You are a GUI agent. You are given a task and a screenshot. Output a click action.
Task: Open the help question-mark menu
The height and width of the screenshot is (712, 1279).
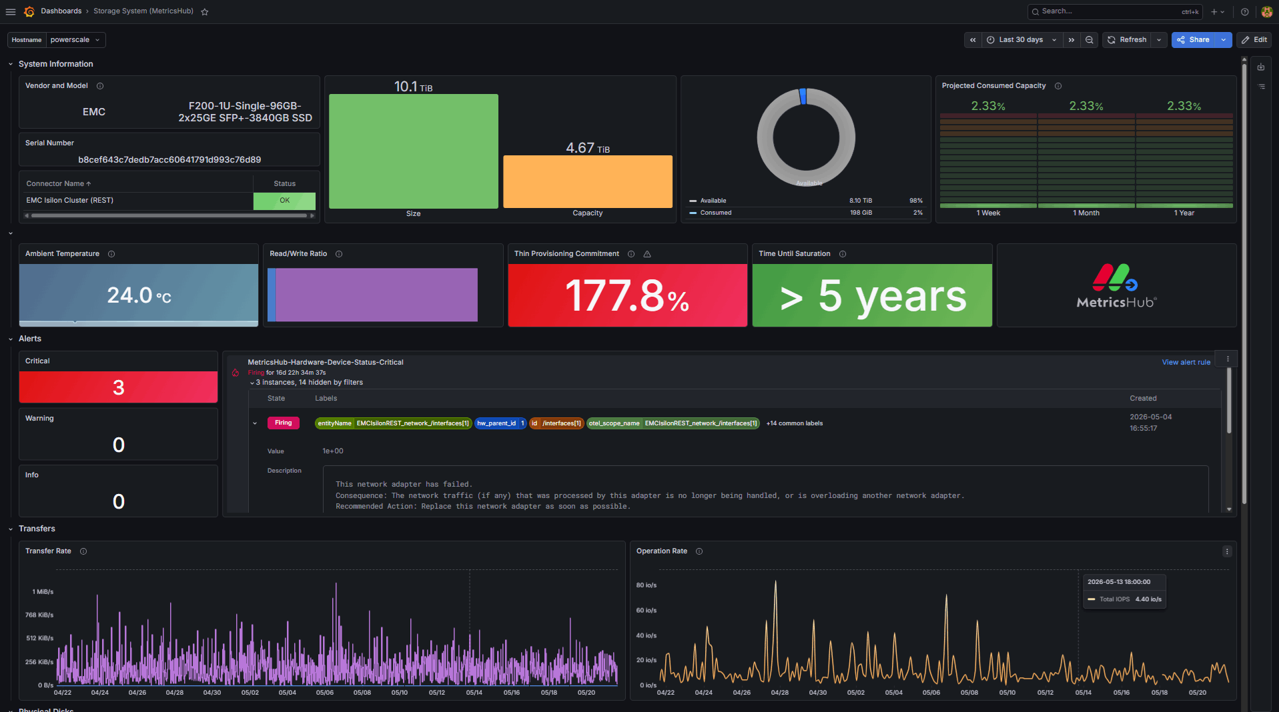(x=1244, y=11)
